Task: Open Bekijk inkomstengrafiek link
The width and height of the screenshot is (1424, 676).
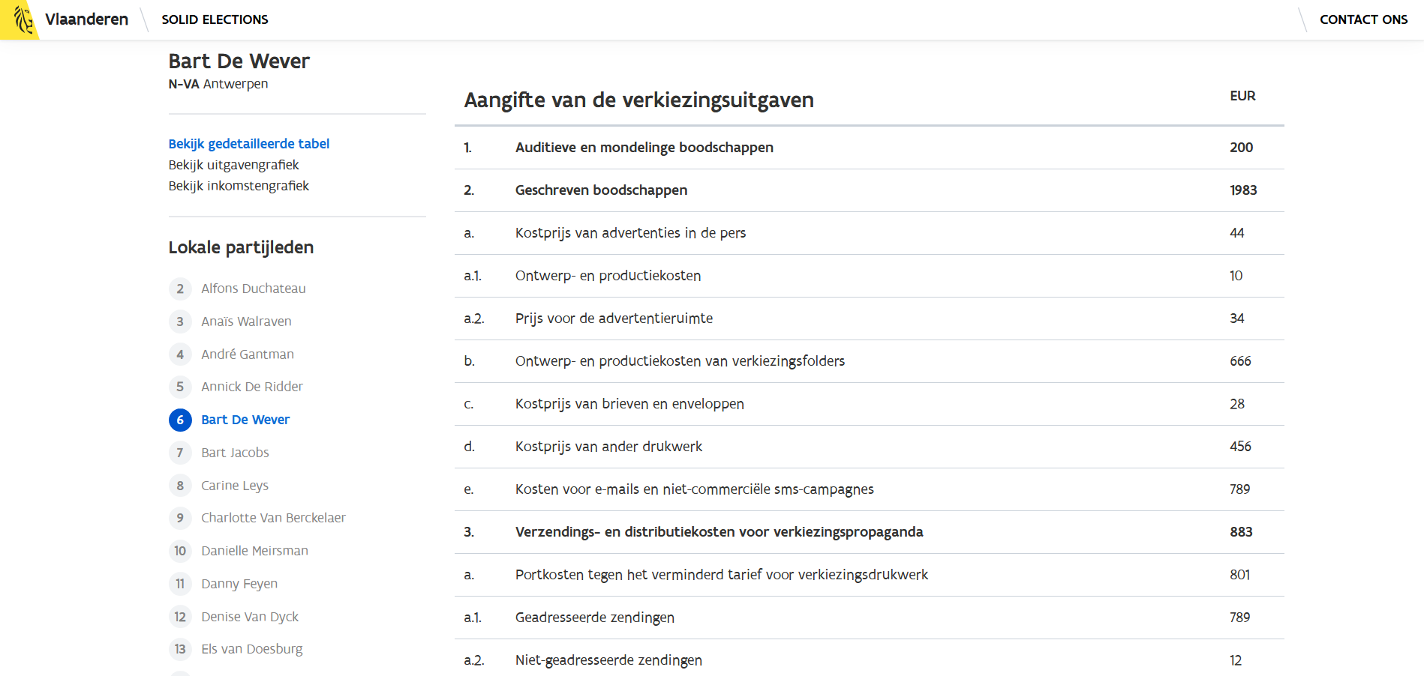Action: pyautogui.click(x=239, y=186)
